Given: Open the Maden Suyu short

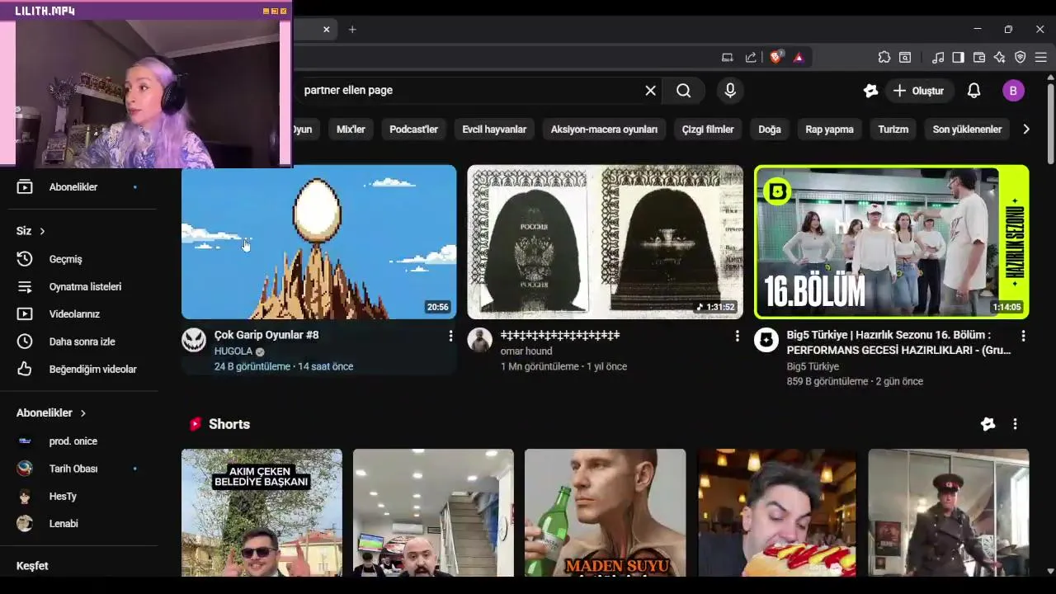Looking at the screenshot, I should pyautogui.click(x=605, y=512).
